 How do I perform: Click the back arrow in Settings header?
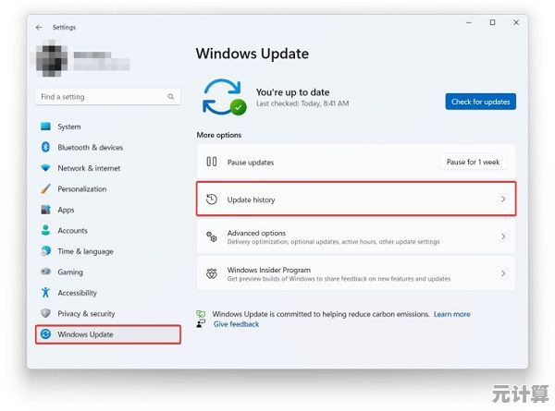coord(39,28)
